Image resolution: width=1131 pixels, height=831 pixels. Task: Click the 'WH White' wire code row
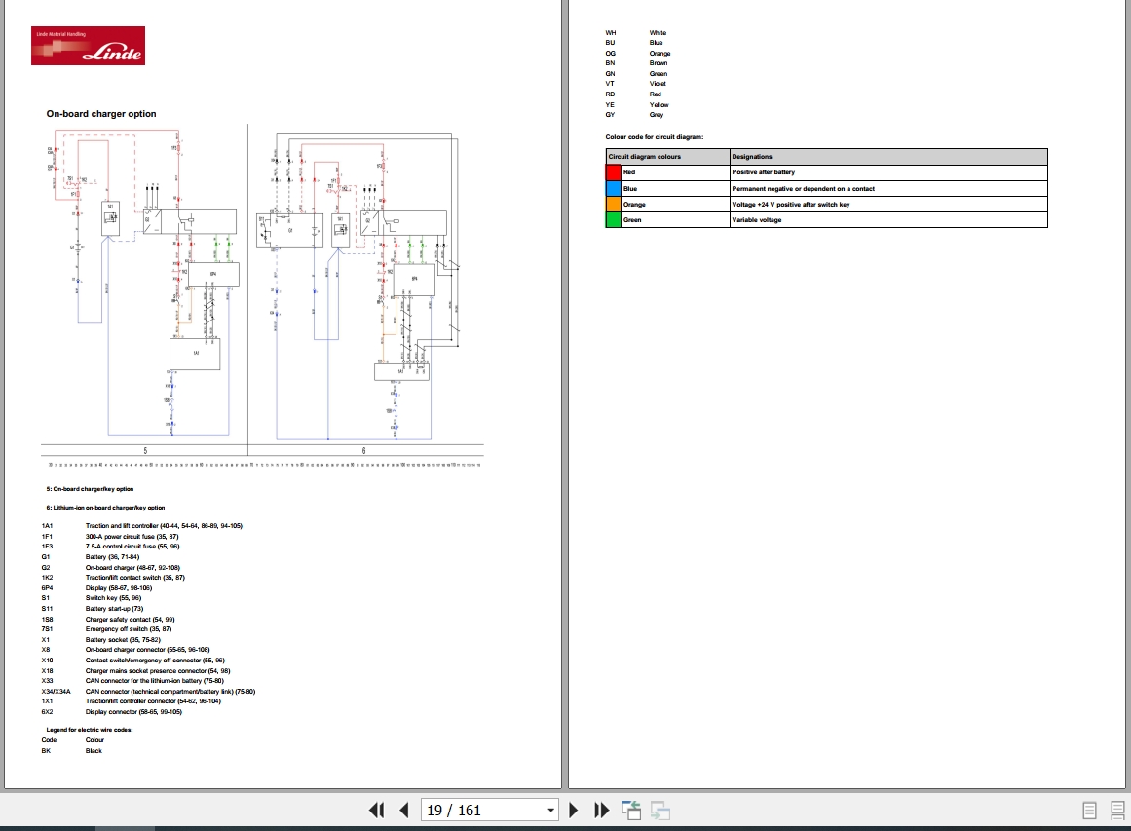pos(636,33)
